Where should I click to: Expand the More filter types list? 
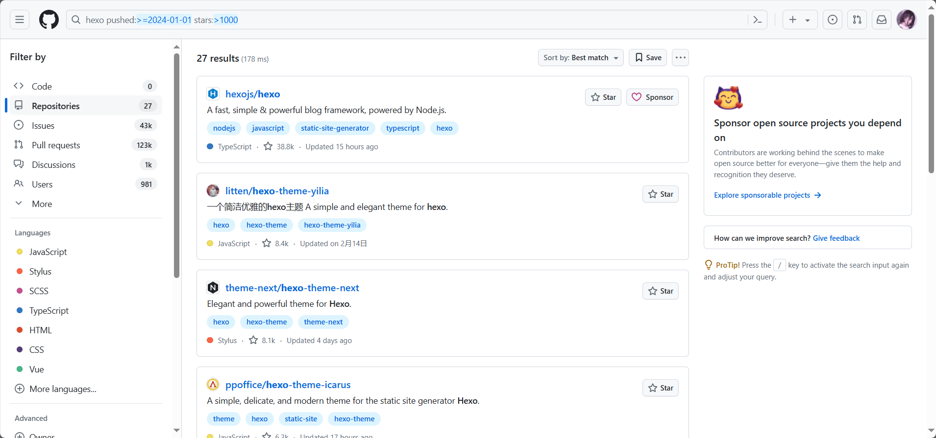pyautogui.click(x=42, y=204)
